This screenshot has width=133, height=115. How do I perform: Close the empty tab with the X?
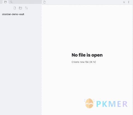click(x=124, y=2)
